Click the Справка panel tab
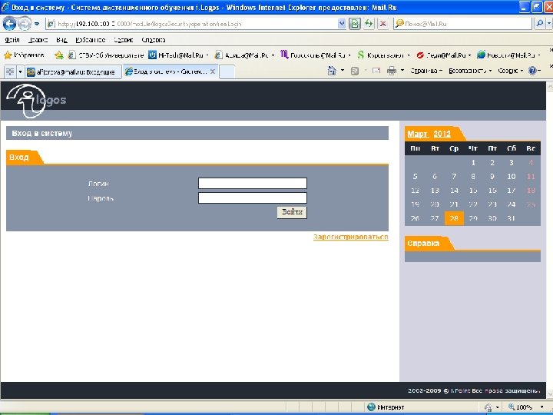Image resolution: width=553 pixels, height=415 pixels. point(424,243)
